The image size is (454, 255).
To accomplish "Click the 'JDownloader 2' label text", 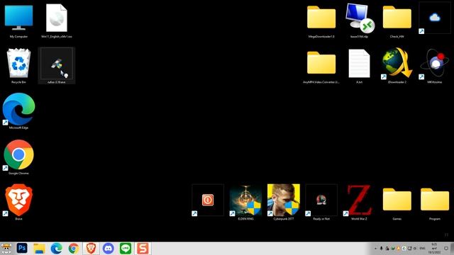I will click(397, 82).
